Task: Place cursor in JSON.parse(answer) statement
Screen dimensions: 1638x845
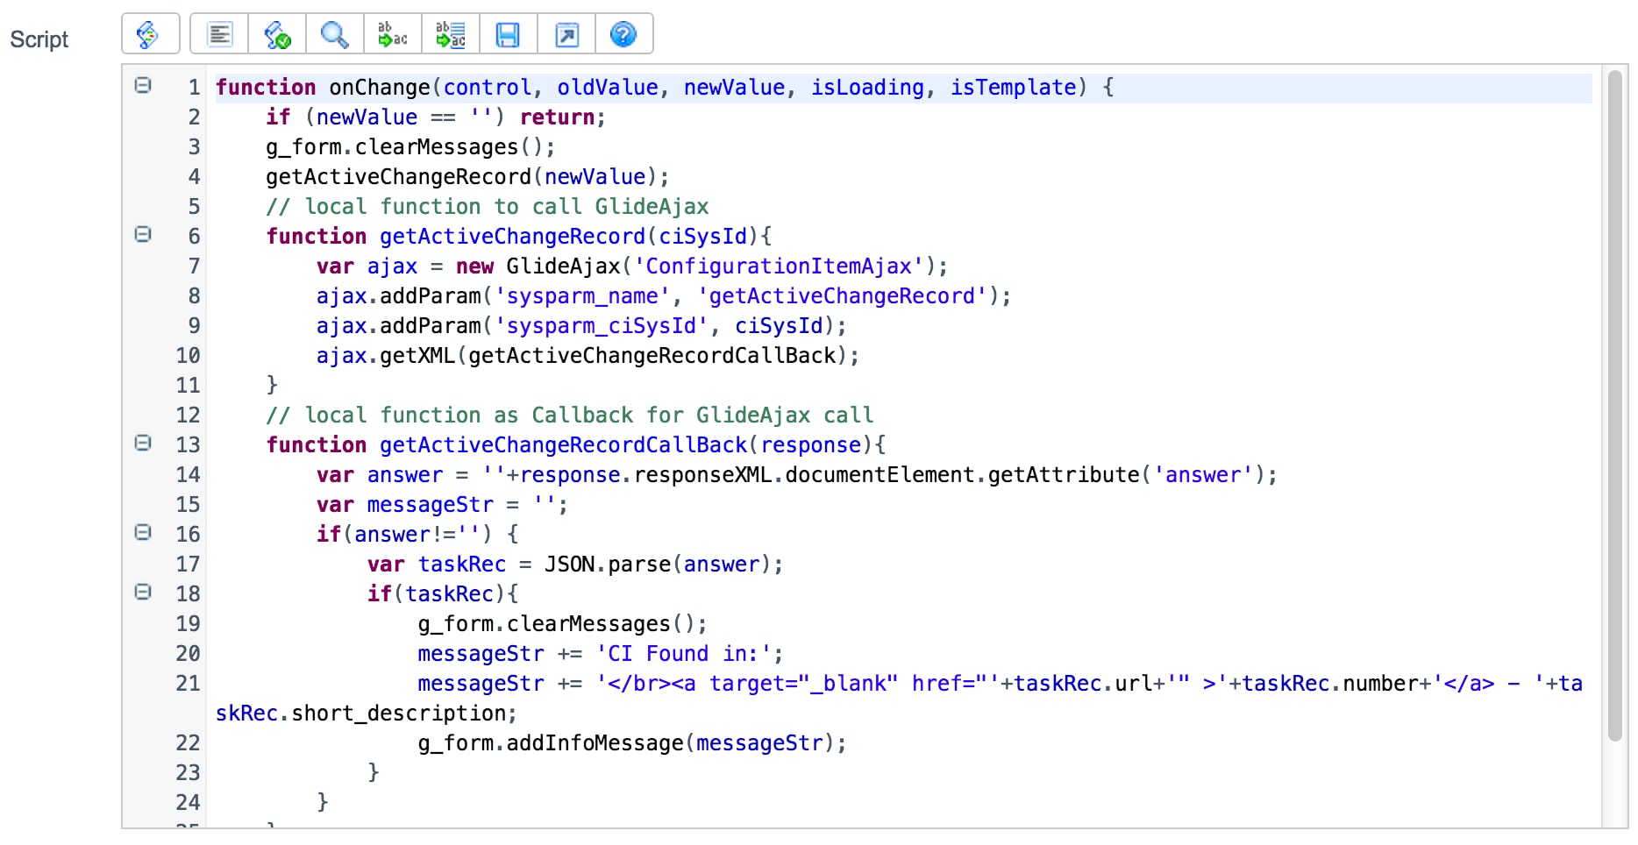Action: coord(663,565)
